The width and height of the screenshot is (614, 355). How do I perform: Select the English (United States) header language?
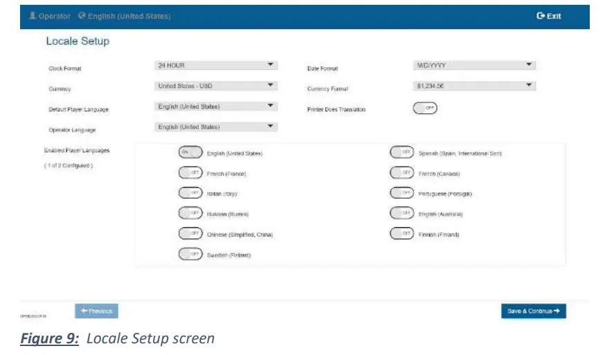pyautogui.click(x=129, y=16)
